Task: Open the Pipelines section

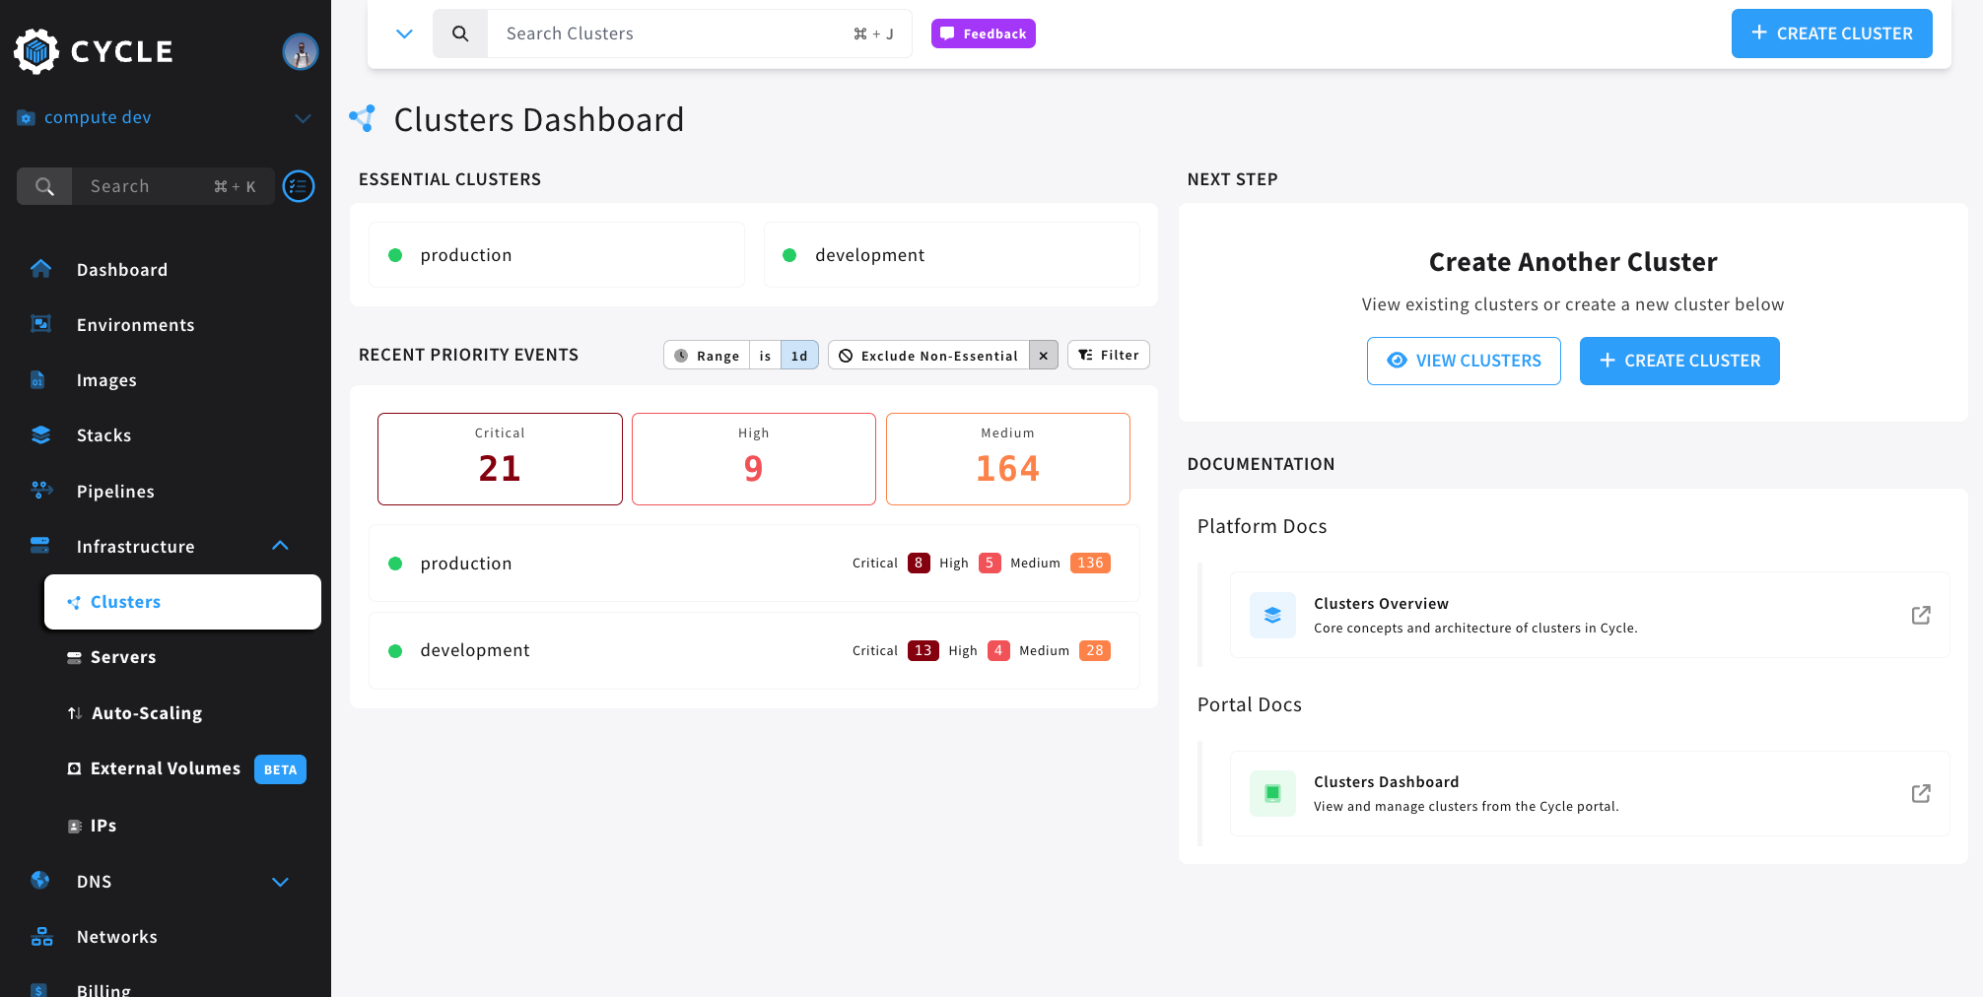Action: 115,491
